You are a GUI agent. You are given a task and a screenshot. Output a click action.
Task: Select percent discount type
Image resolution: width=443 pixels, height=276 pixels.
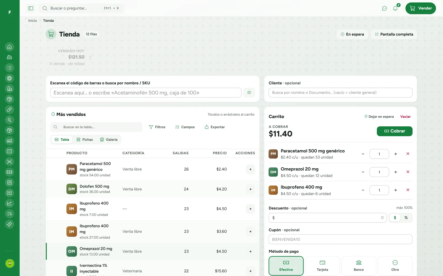406,218
